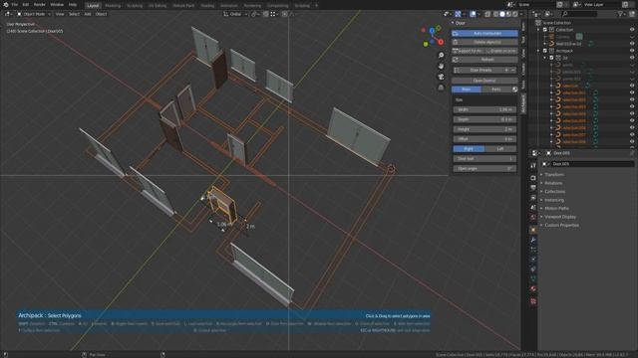Open the Object properties tab icon

[533, 230]
